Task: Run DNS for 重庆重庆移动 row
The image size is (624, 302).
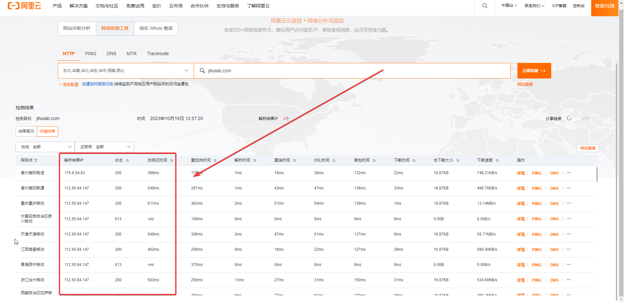Action: (x=554, y=204)
